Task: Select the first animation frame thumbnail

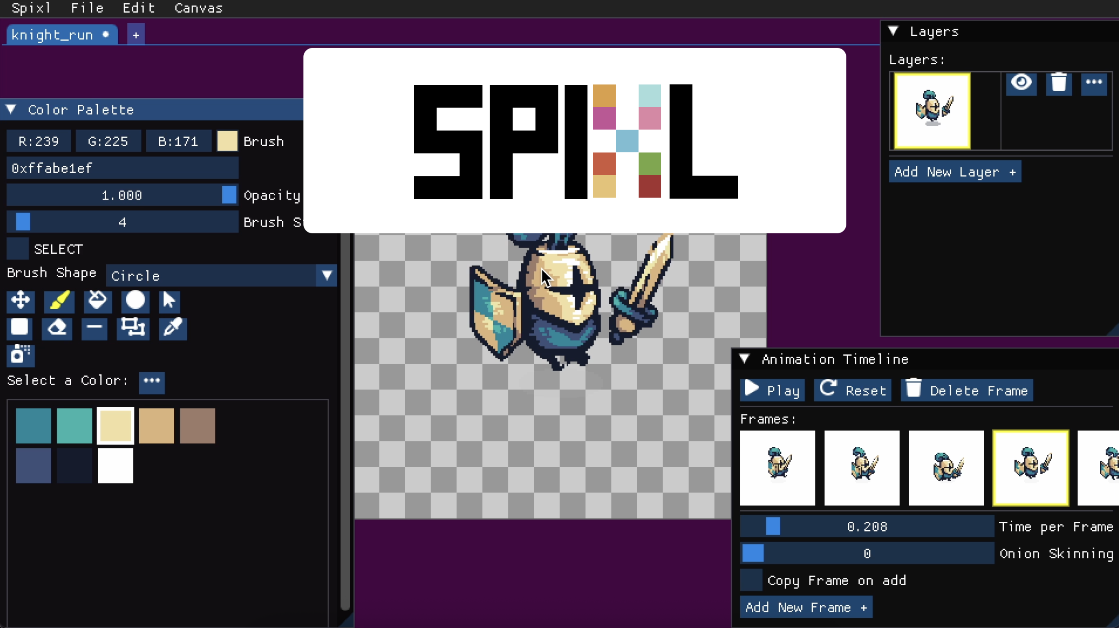Action: coord(778,468)
